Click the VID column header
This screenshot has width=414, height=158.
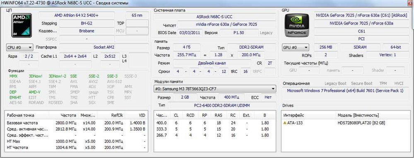click(137, 115)
